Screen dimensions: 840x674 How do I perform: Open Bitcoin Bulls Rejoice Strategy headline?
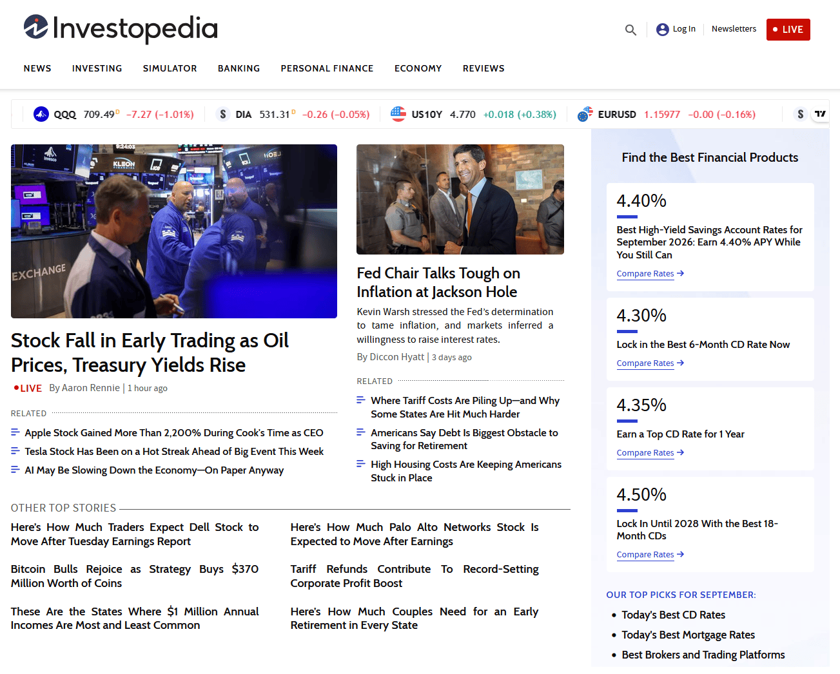[135, 576]
